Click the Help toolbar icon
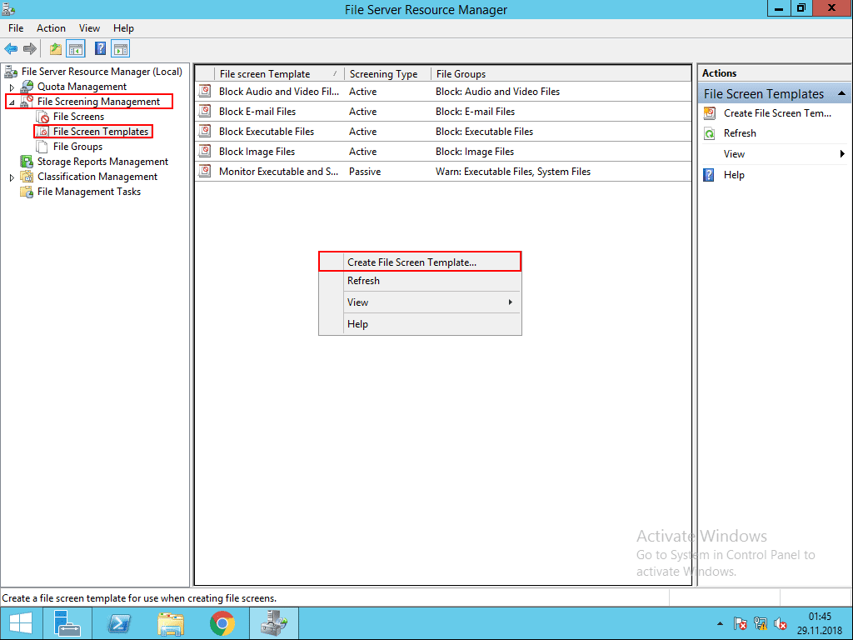The image size is (853, 640). click(99, 48)
